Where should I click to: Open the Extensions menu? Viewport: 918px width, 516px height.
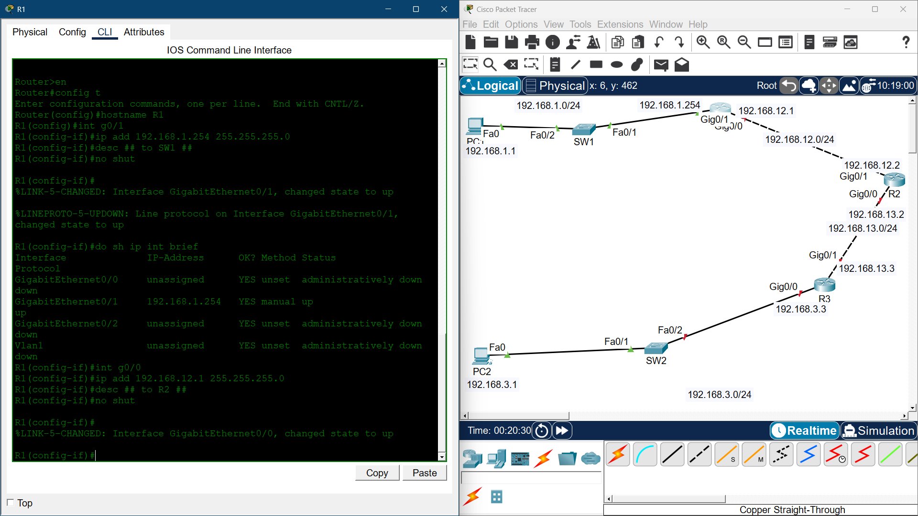620,24
